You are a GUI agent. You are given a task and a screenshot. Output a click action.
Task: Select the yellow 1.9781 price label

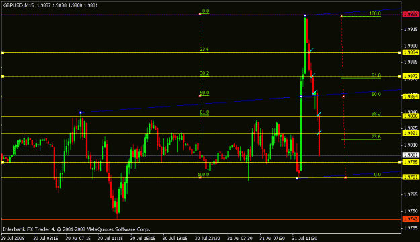tap(411, 177)
